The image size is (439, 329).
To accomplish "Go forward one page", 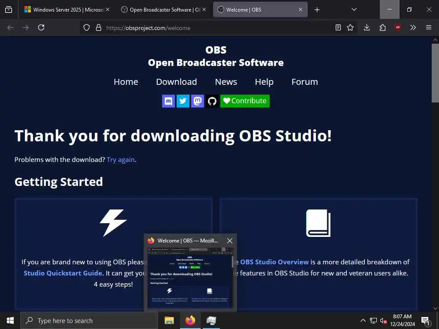I will click(26, 27).
